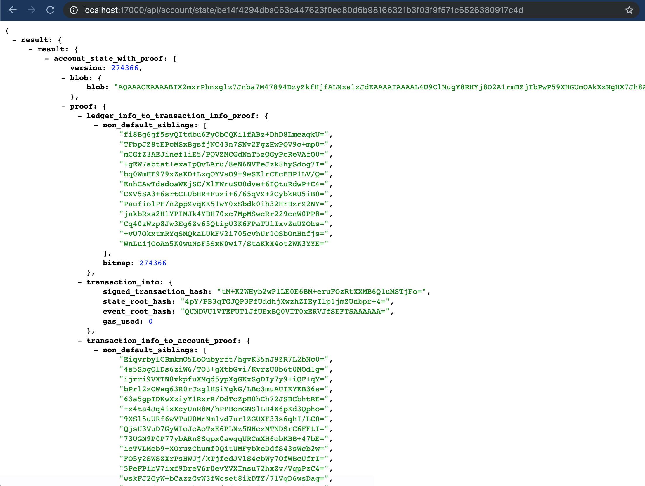Collapse first non_default_siblings array

pyautogui.click(x=96, y=125)
